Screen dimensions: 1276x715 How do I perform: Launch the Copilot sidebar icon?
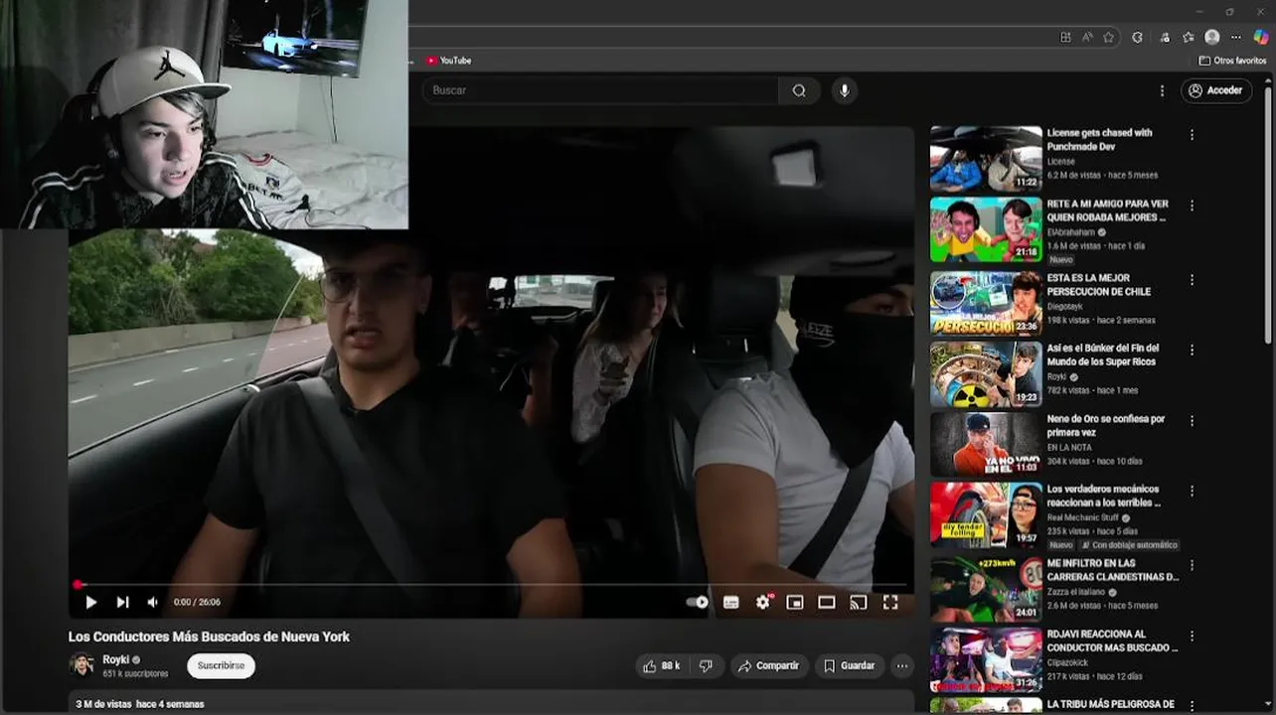pos(1260,37)
